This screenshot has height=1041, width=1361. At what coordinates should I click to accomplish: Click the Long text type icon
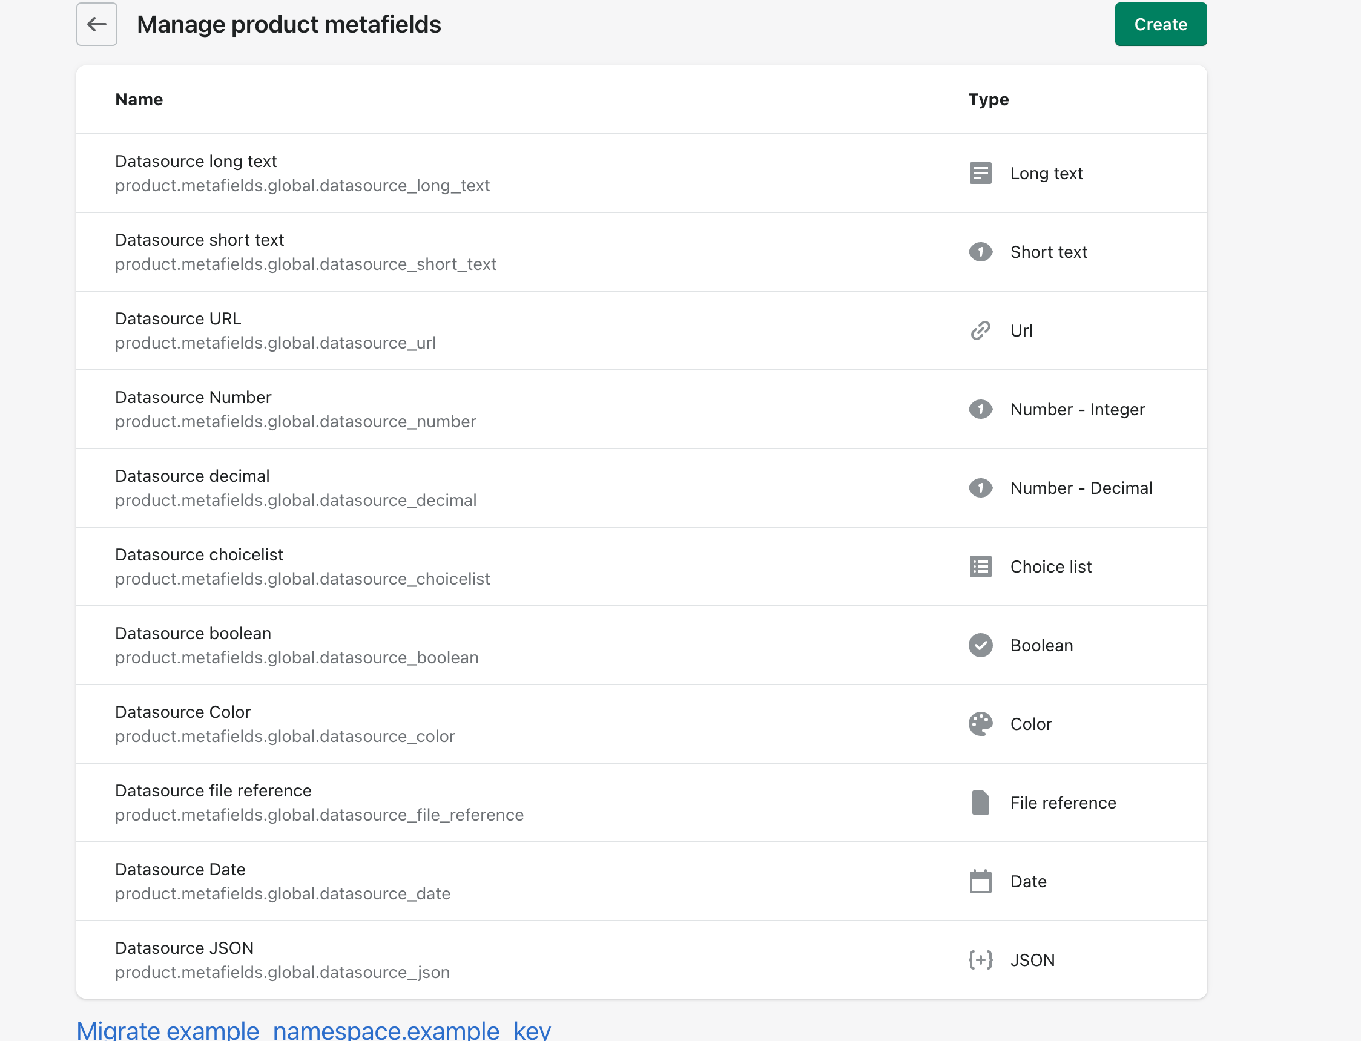pyautogui.click(x=980, y=174)
